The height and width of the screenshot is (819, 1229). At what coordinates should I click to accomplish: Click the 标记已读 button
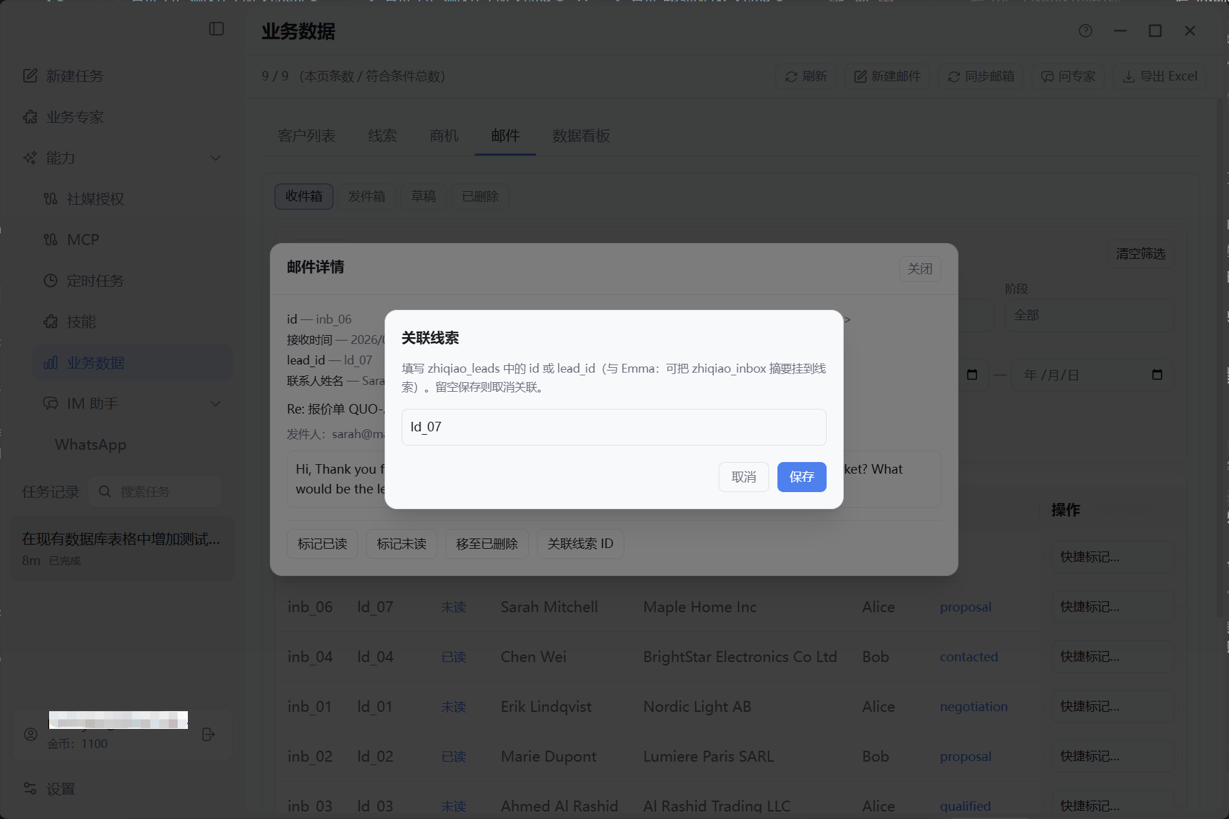[x=322, y=544]
